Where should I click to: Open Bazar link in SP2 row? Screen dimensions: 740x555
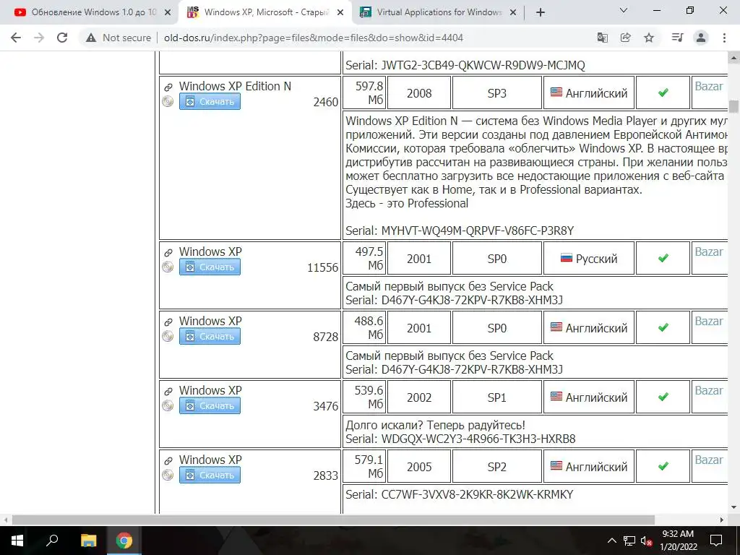click(708, 460)
